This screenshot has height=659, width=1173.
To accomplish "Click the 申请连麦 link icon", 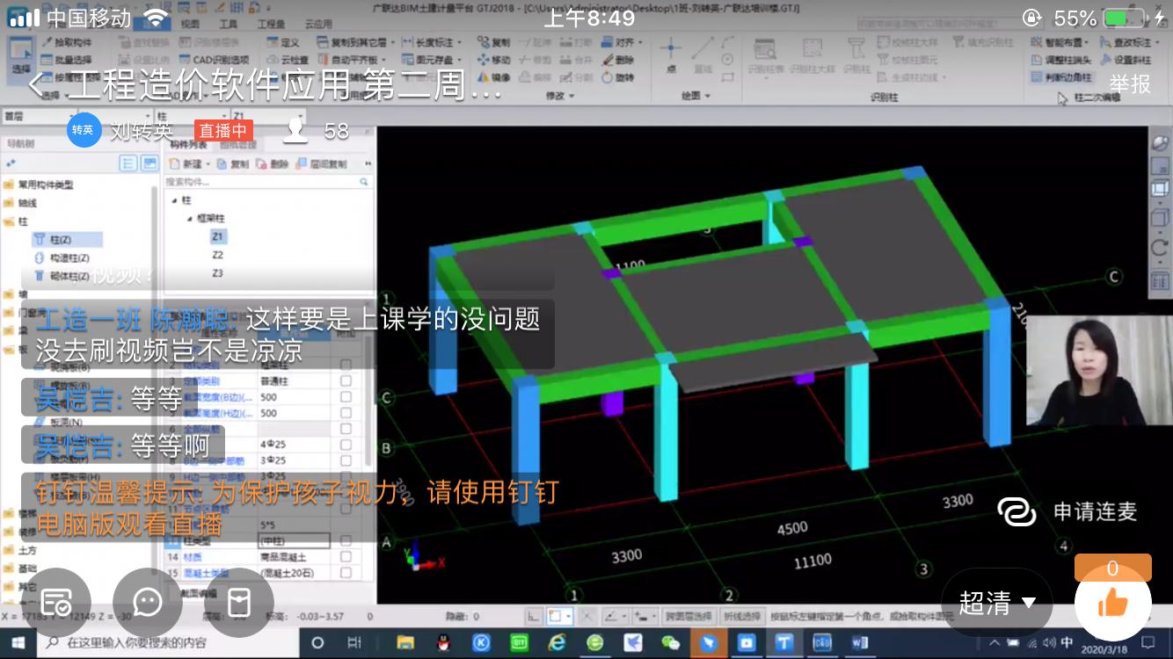I will [1016, 511].
